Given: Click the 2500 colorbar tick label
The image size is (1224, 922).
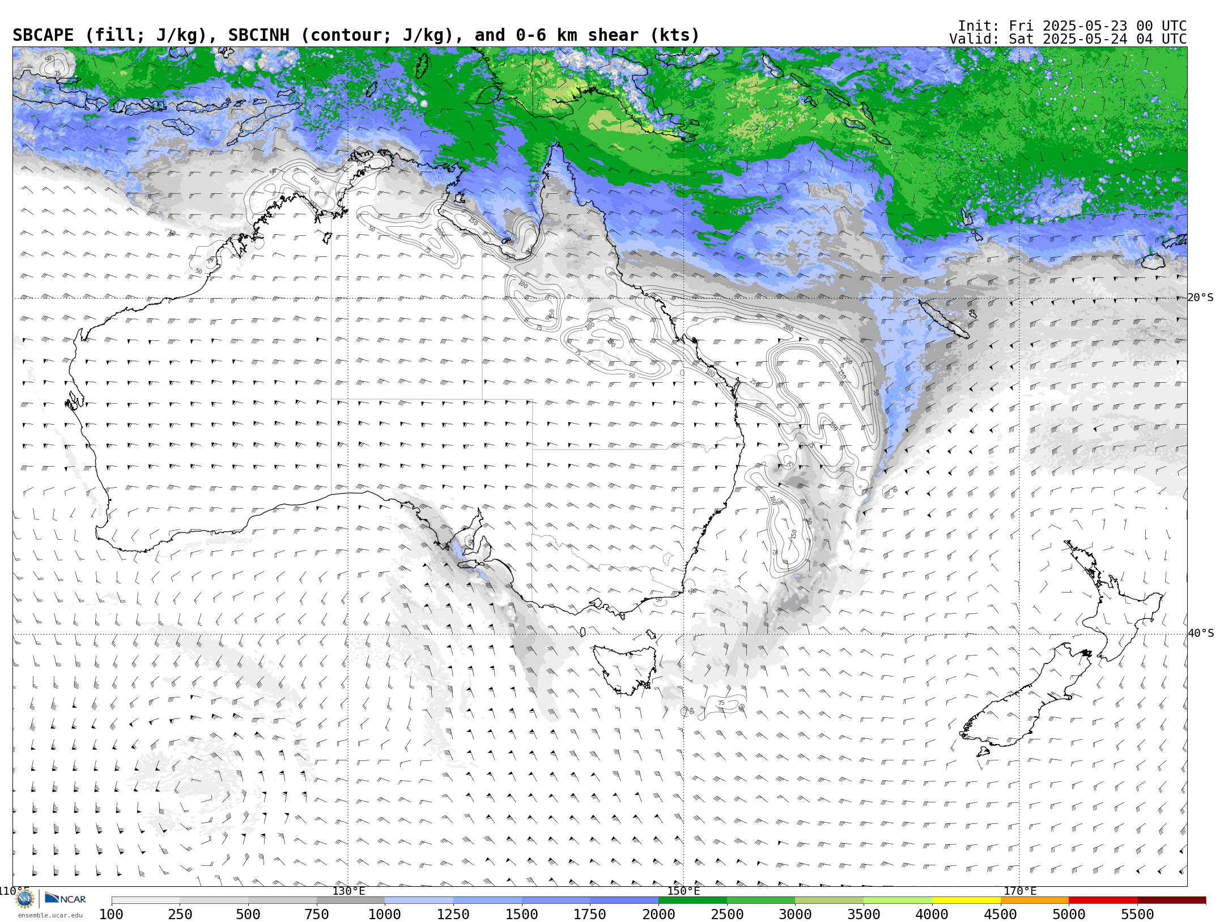Looking at the screenshot, I should pos(727,915).
